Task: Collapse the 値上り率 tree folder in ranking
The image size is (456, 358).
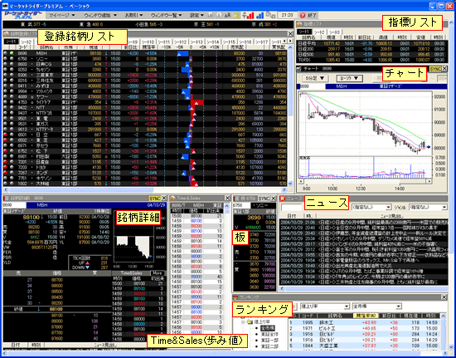Action: click(x=242, y=322)
